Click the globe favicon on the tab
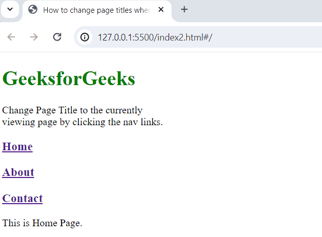The height and width of the screenshot is (237, 322). (x=33, y=10)
